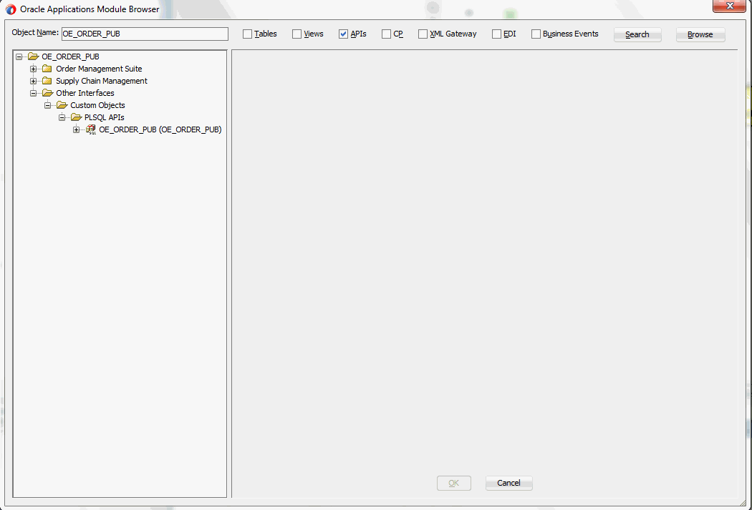Click the Order Management Suite folder icon
Screen dimensions: 752x510
pyautogui.click(x=47, y=69)
